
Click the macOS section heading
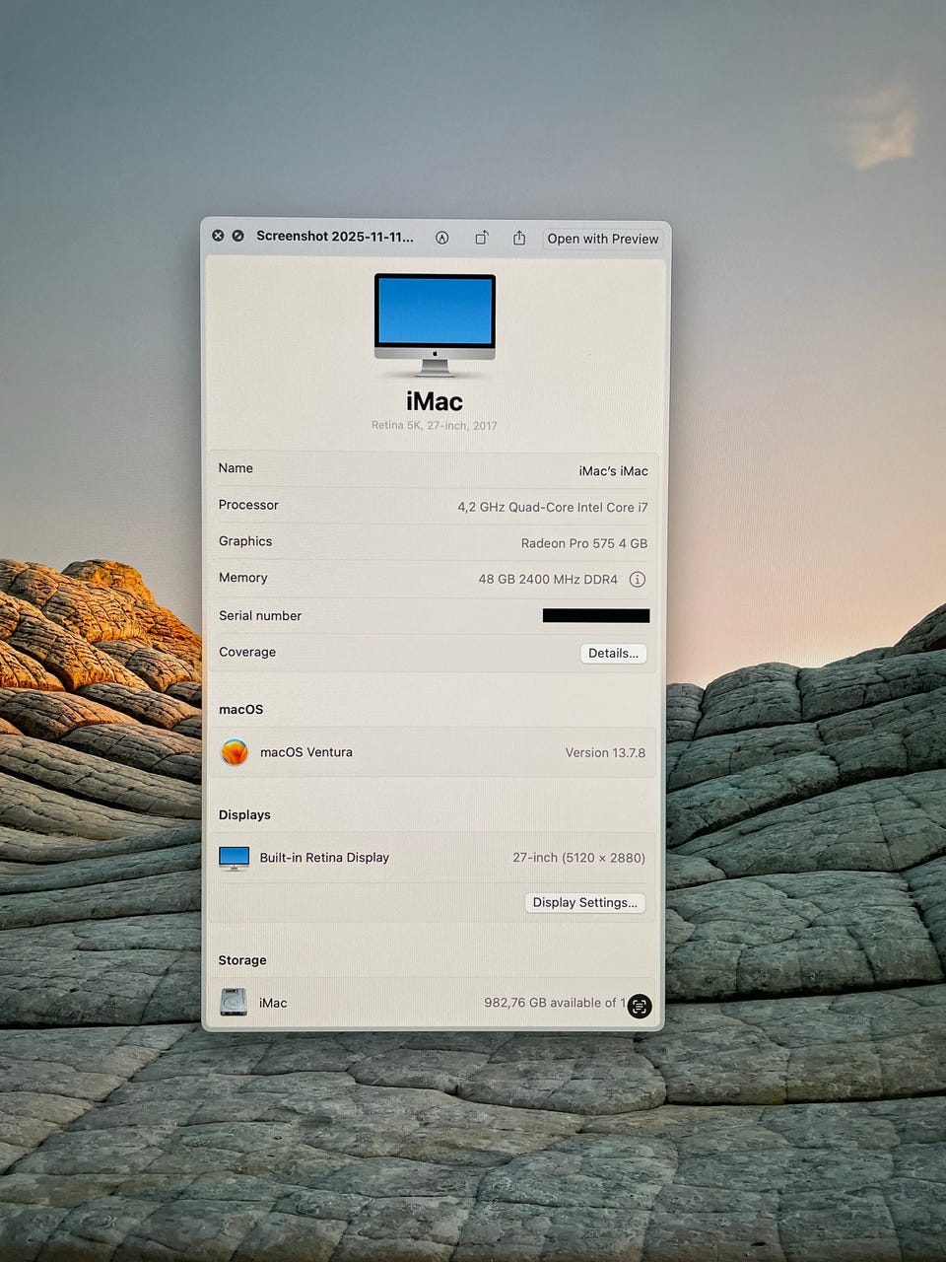tap(240, 709)
